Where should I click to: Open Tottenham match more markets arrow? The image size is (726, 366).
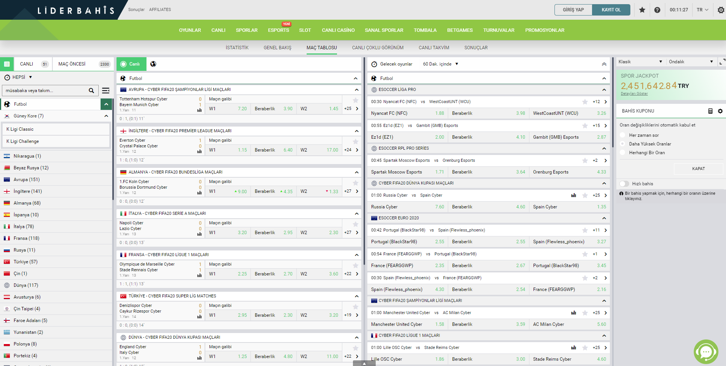click(357, 108)
